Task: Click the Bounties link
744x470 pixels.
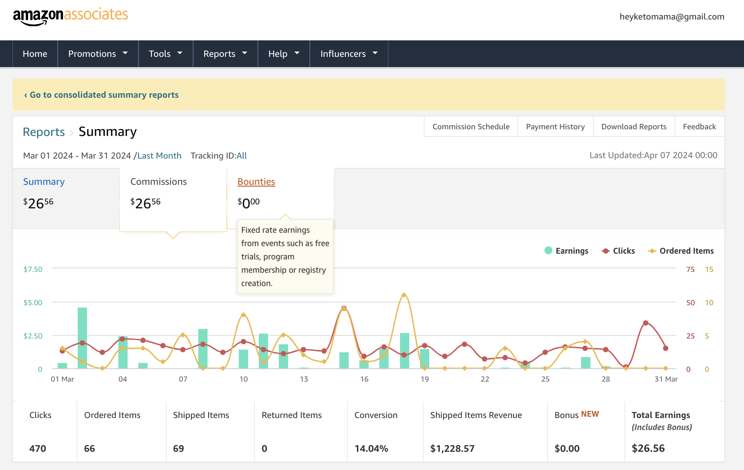Action: 256,182
